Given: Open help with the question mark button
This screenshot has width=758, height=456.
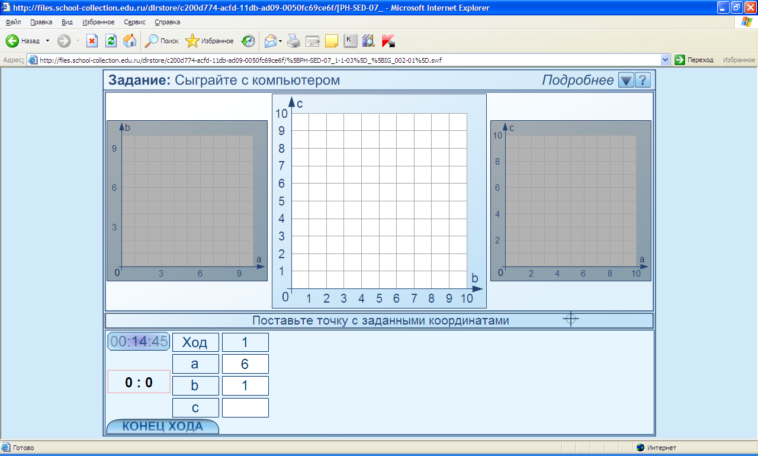Looking at the screenshot, I should point(643,81).
